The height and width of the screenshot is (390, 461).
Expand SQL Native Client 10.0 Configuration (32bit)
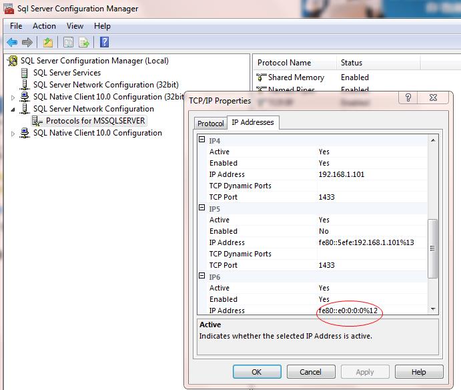(13, 97)
